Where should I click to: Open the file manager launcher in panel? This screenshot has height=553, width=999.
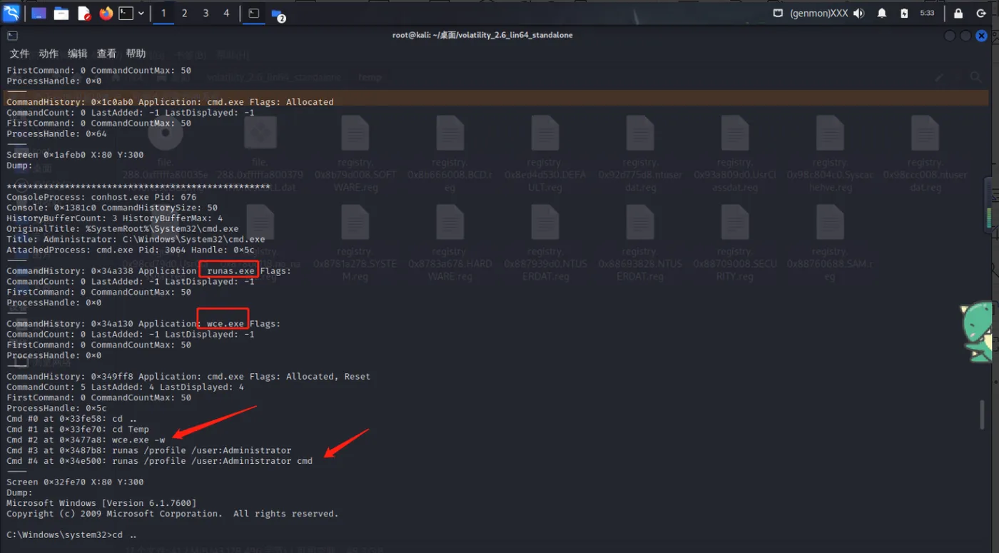pos(61,13)
